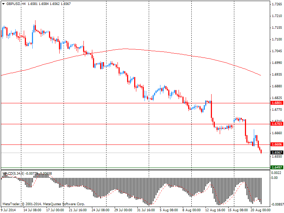Click the 24 Jul 08:00 time label
This screenshot has height=213, width=284.
point(100,210)
